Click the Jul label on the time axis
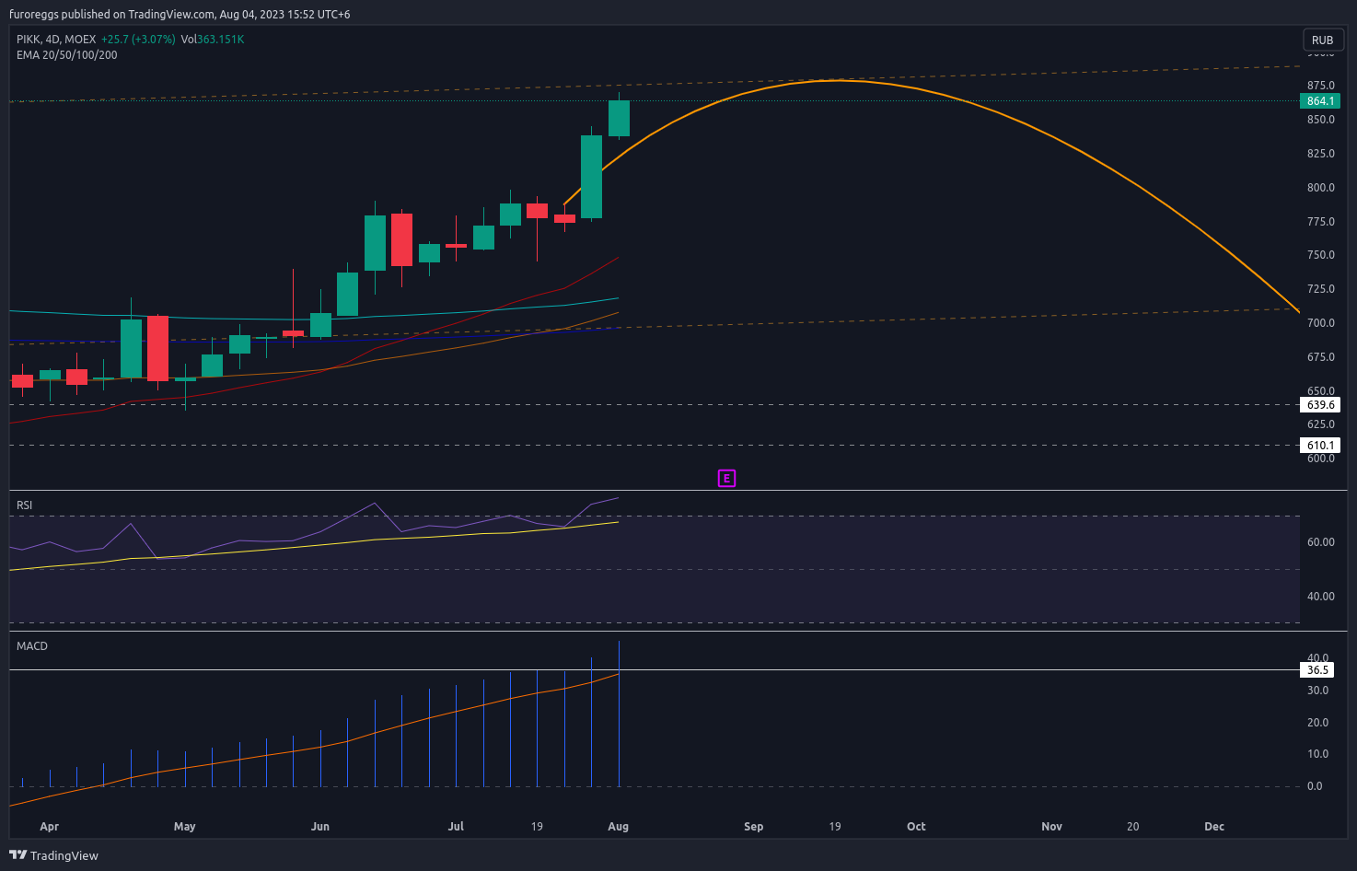This screenshot has height=871, width=1357. 456,827
